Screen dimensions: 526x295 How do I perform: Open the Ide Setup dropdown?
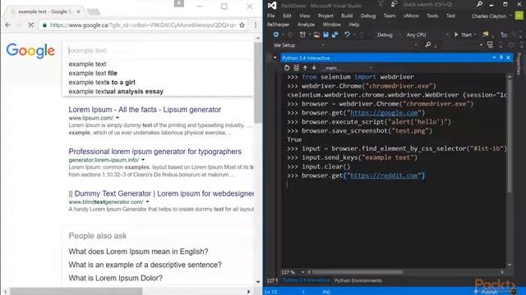coord(298,45)
